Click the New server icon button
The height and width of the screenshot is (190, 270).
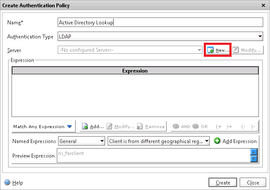211,50
